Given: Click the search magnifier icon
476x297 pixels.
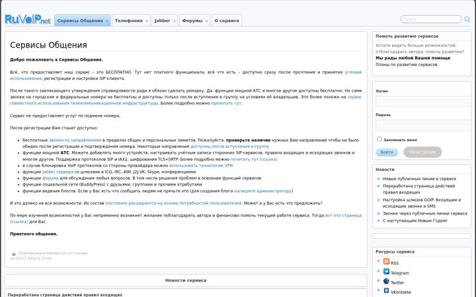Looking at the screenshot, I should [467, 19].
